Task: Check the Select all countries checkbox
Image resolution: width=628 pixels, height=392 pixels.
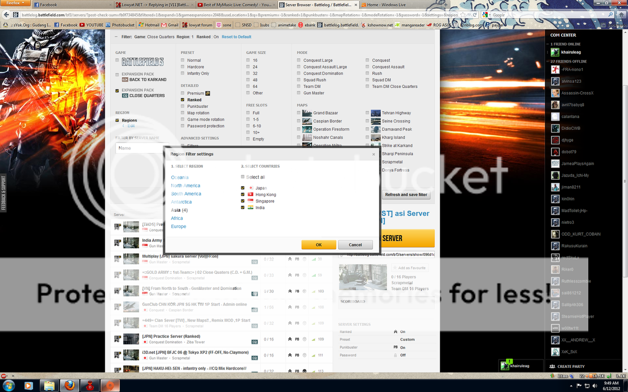Action: point(242,177)
